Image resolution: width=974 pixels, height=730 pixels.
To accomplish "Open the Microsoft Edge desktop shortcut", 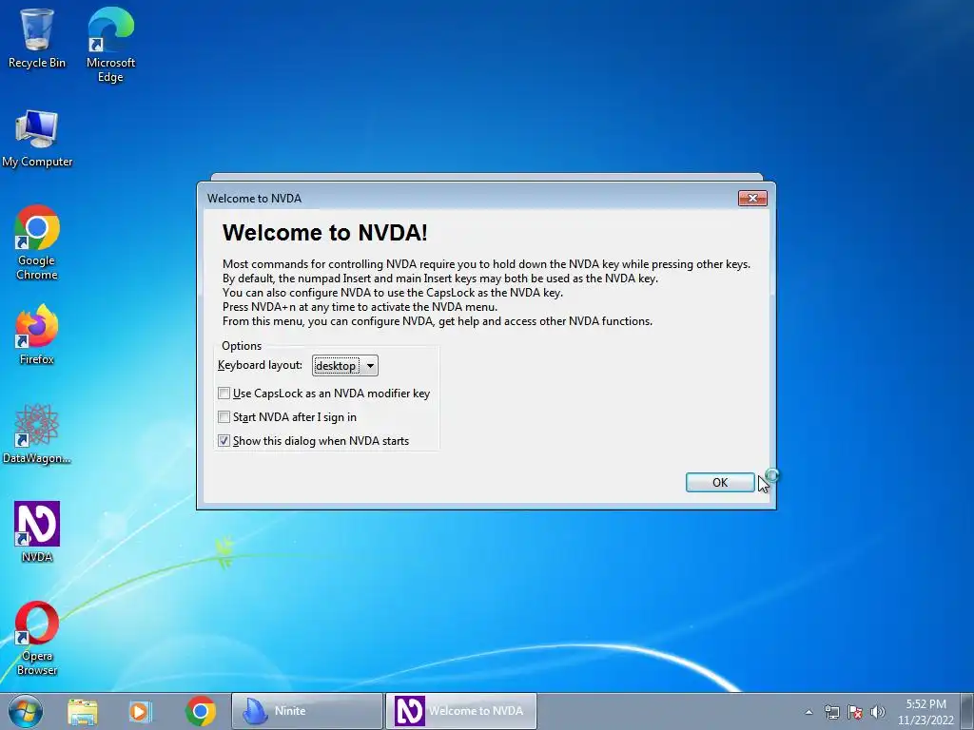I will [110, 44].
